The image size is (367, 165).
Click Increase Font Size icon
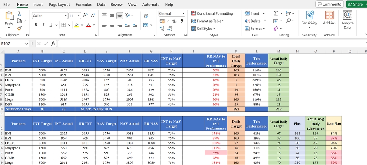click(x=85, y=16)
